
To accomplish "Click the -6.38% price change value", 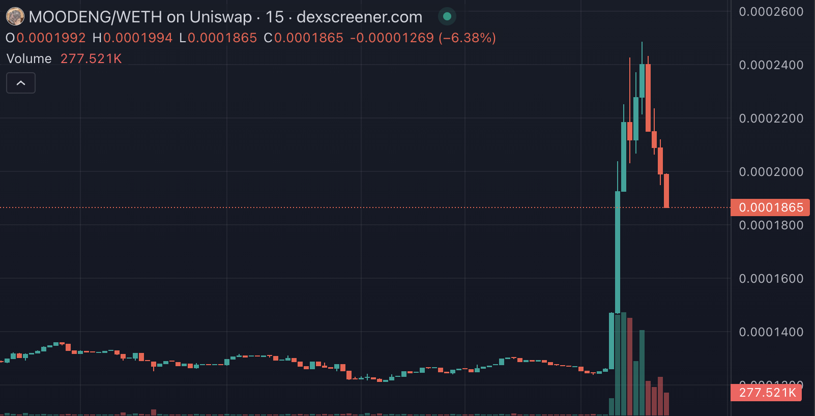I will tap(467, 38).
